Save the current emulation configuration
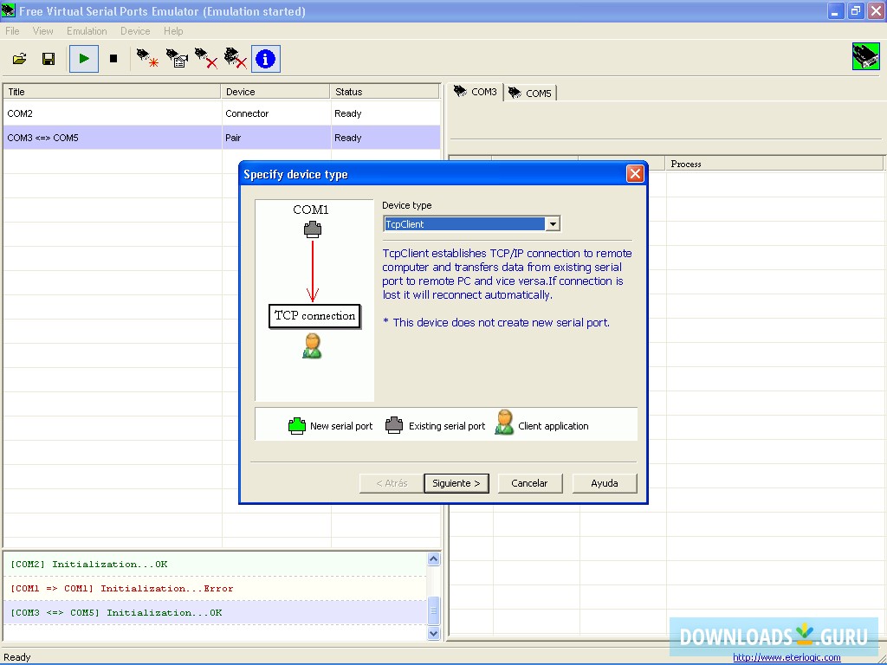887x665 pixels. (49, 58)
